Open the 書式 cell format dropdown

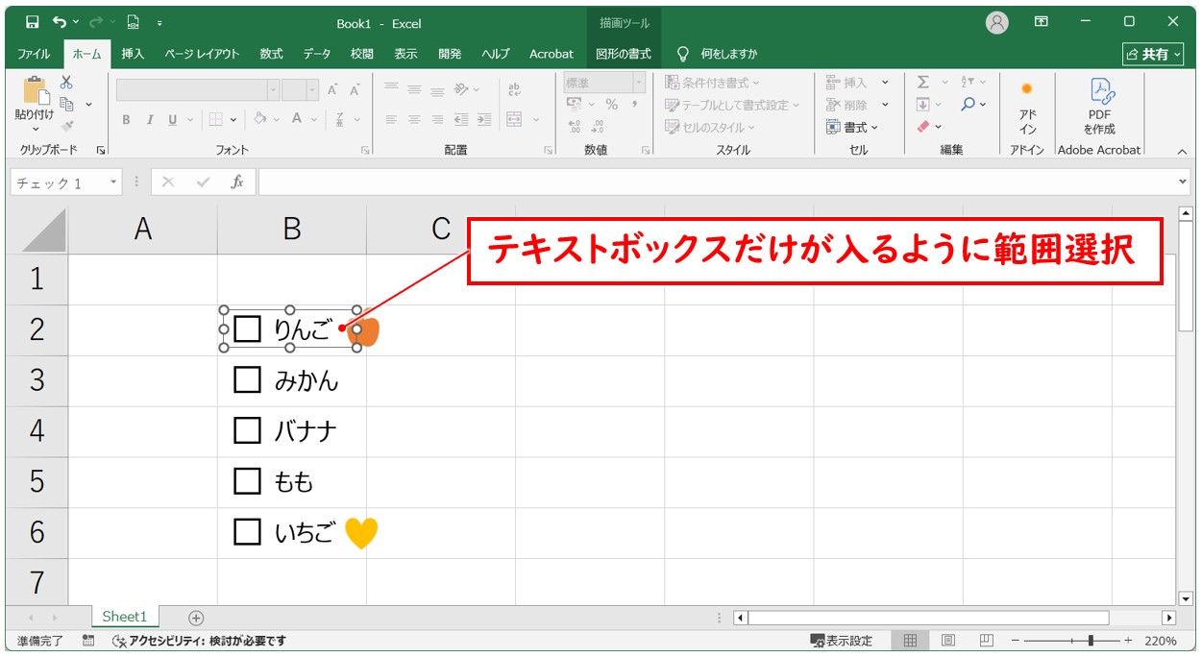coord(853,127)
